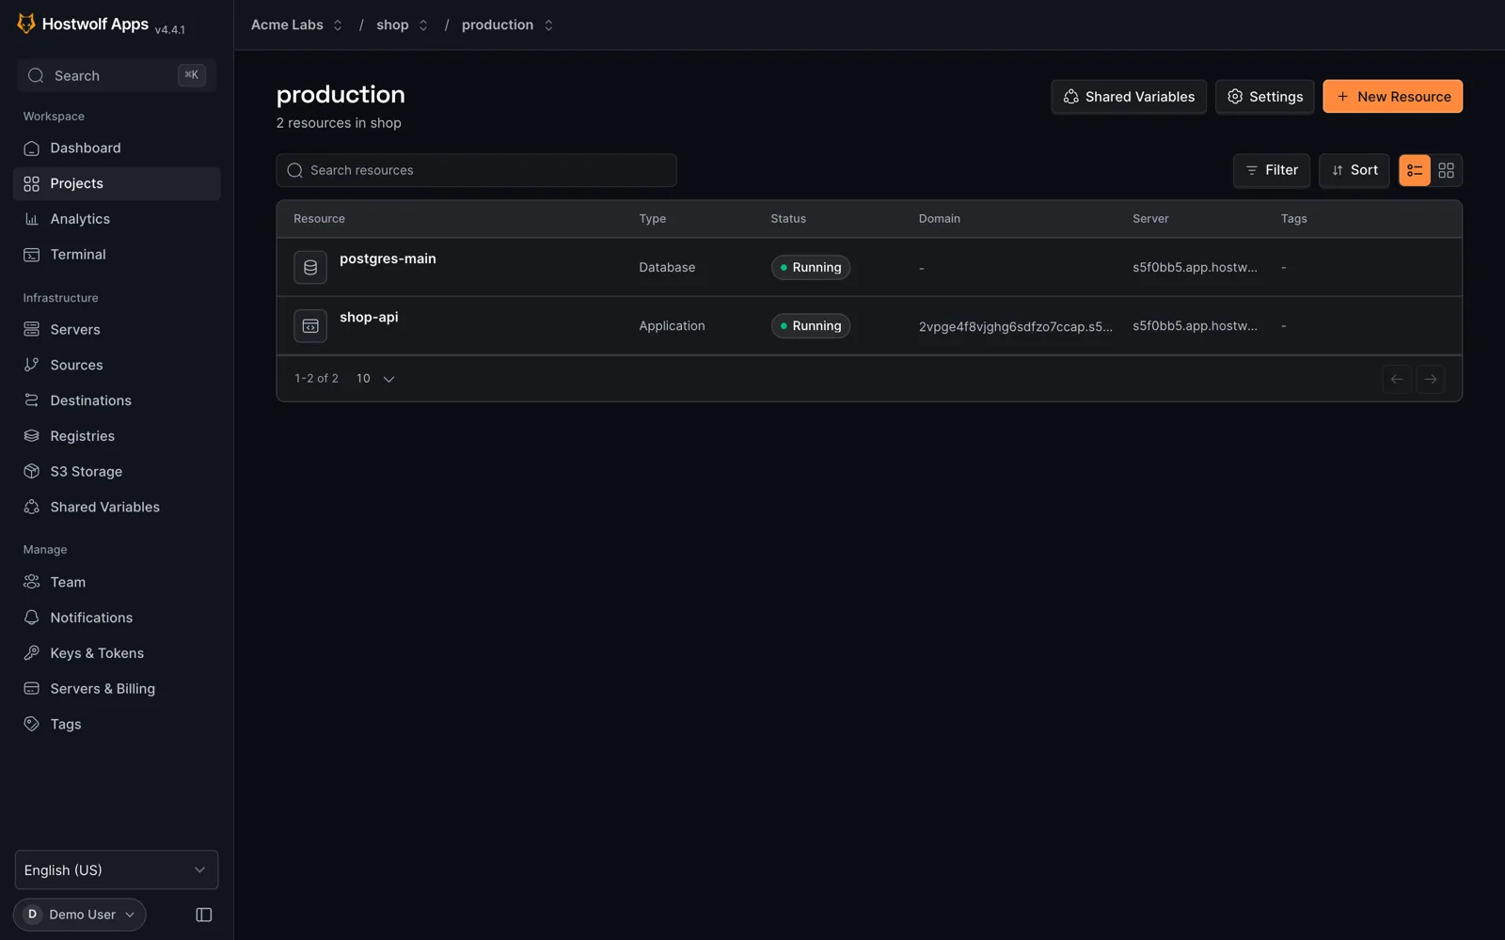Open Projects in the sidebar
Image resolution: width=1505 pixels, height=940 pixels.
coord(117,183)
